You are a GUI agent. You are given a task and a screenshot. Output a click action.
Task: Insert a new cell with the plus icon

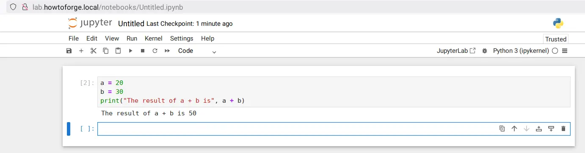pos(81,51)
